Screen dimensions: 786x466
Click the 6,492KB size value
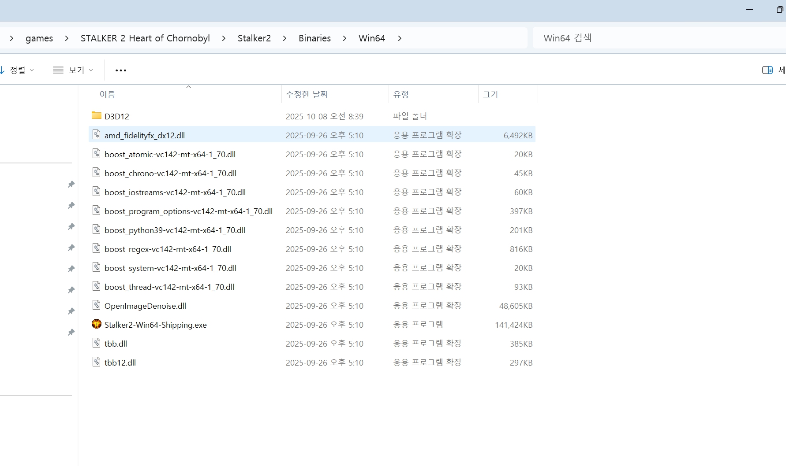point(518,135)
